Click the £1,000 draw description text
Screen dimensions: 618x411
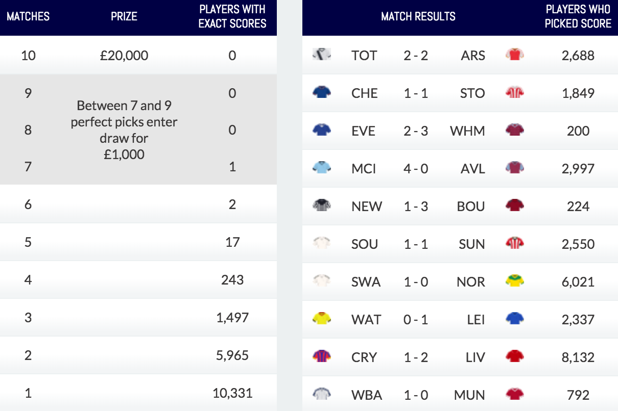[x=124, y=130]
